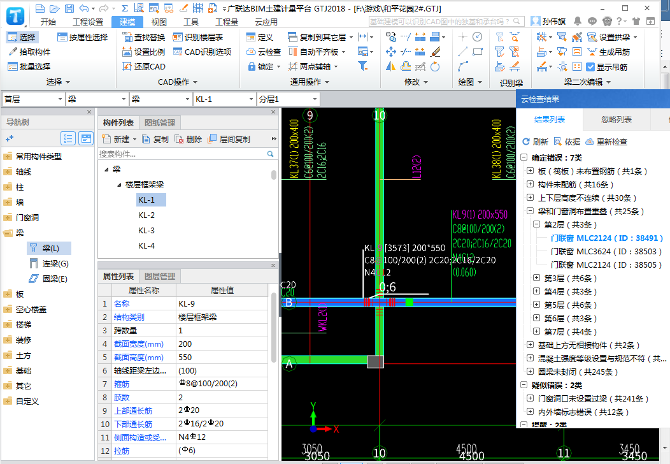Toggle navigation tree list view button

click(x=68, y=138)
